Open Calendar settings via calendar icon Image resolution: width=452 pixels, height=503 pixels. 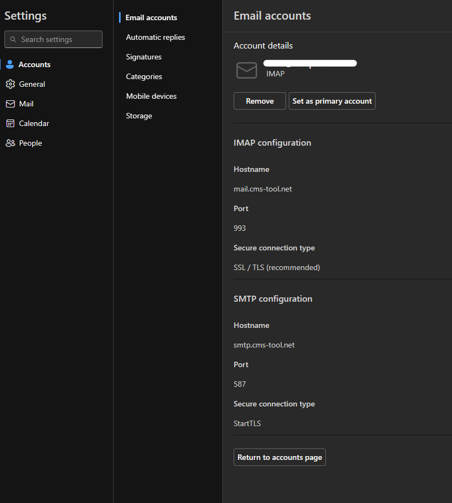(x=10, y=123)
